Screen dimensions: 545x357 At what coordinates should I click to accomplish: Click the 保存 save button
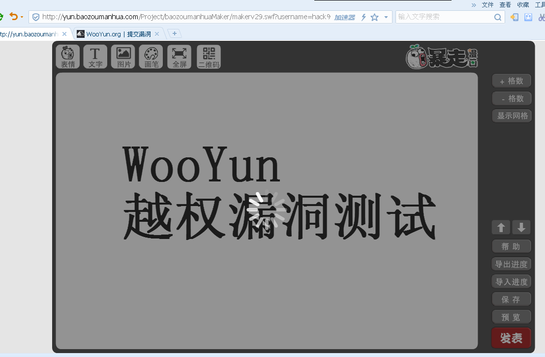click(511, 299)
